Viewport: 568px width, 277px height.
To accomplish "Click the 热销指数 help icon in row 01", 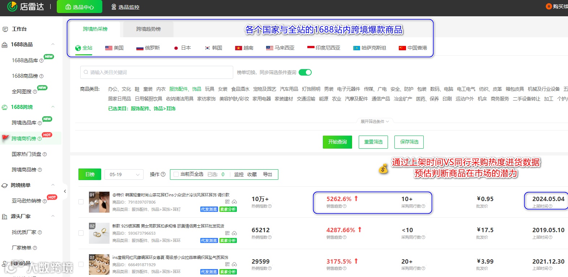I will (270, 206).
